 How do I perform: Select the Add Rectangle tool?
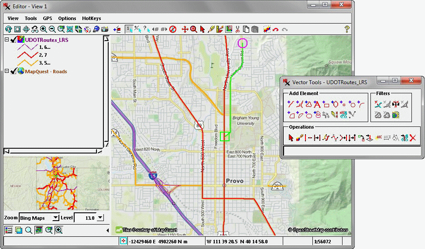click(326, 104)
